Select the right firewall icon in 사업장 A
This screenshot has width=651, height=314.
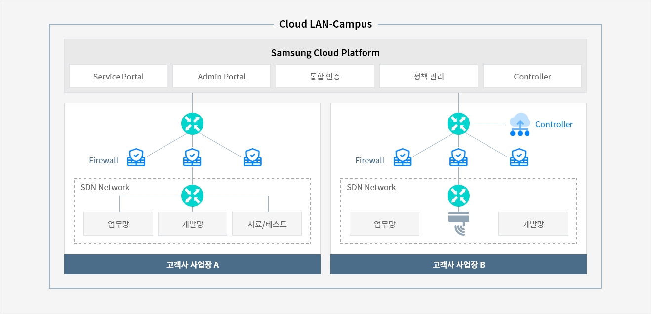pos(252,157)
